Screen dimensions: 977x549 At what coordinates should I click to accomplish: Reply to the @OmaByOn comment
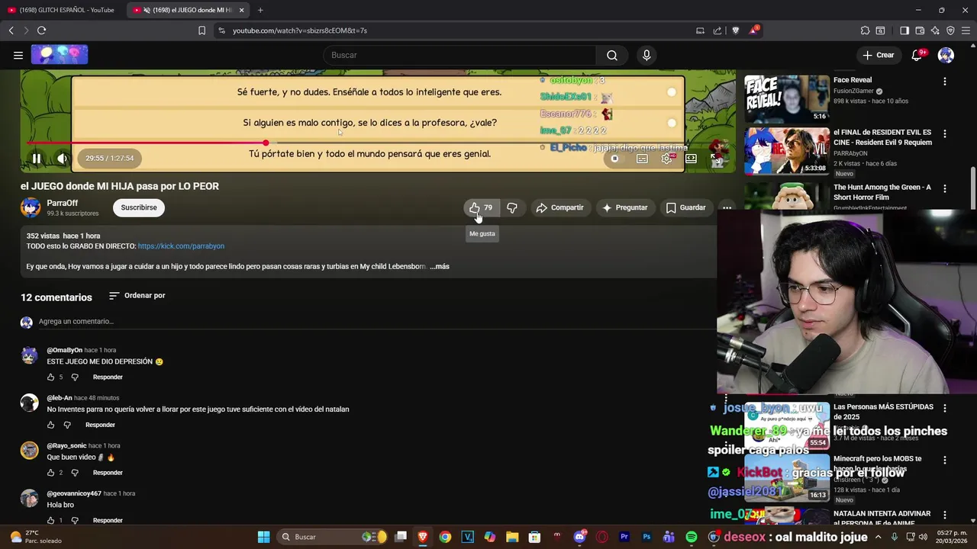pyautogui.click(x=108, y=377)
